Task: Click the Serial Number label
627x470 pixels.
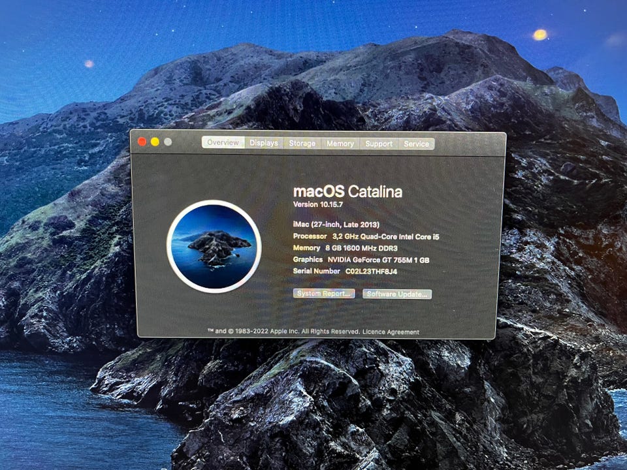Action: click(317, 271)
